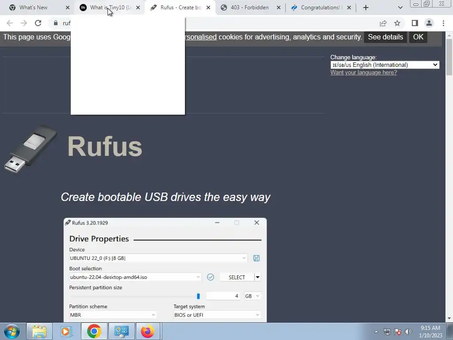Open Windows Explorer from taskbar
Viewport: 453px width, 340px height.
coord(39,331)
